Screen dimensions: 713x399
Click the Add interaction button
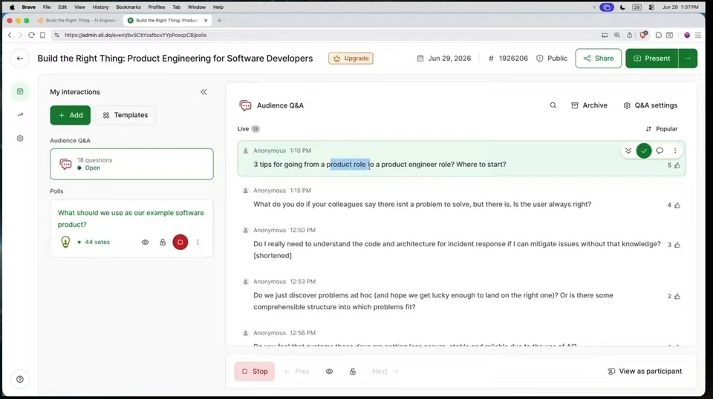[x=70, y=115]
